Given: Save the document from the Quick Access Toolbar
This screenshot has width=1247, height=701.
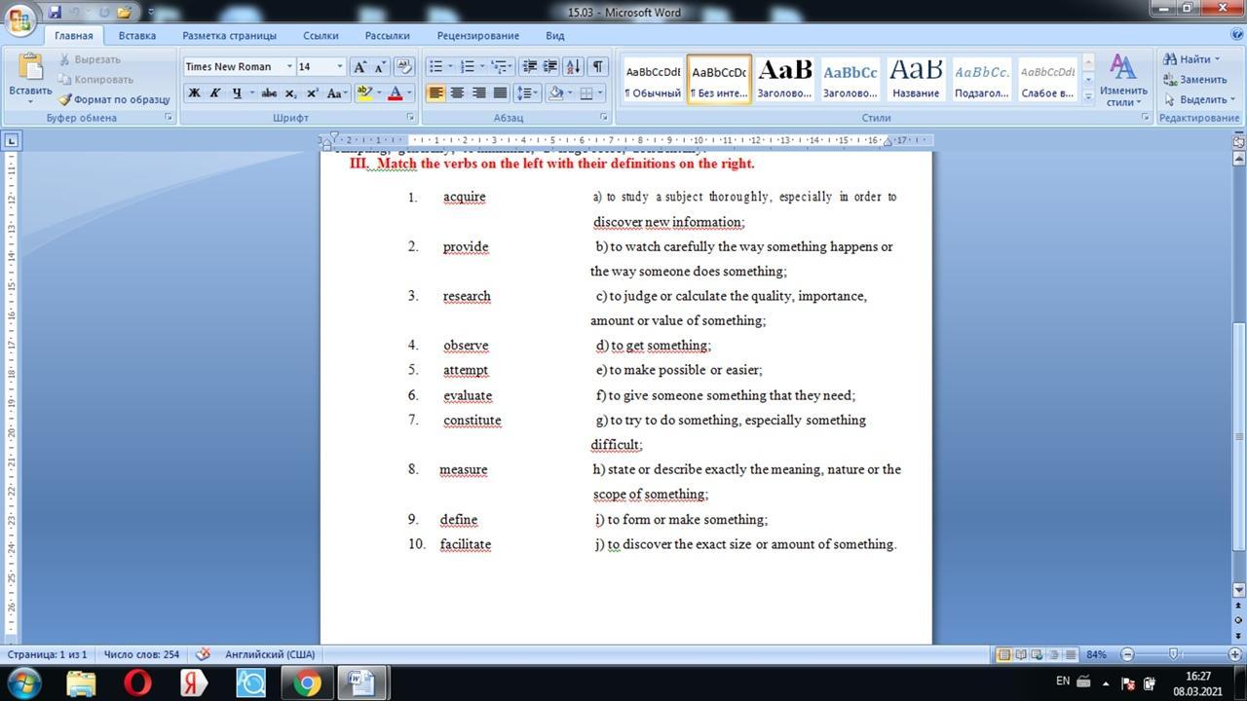Looking at the screenshot, I should pyautogui.click(x=55, y=13).
